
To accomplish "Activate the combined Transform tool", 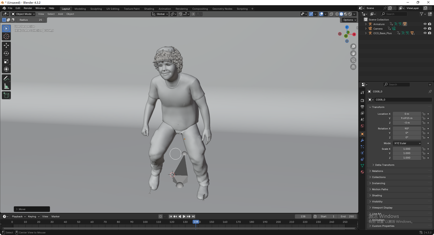I will pyautogui.click(x=6, y=69).
